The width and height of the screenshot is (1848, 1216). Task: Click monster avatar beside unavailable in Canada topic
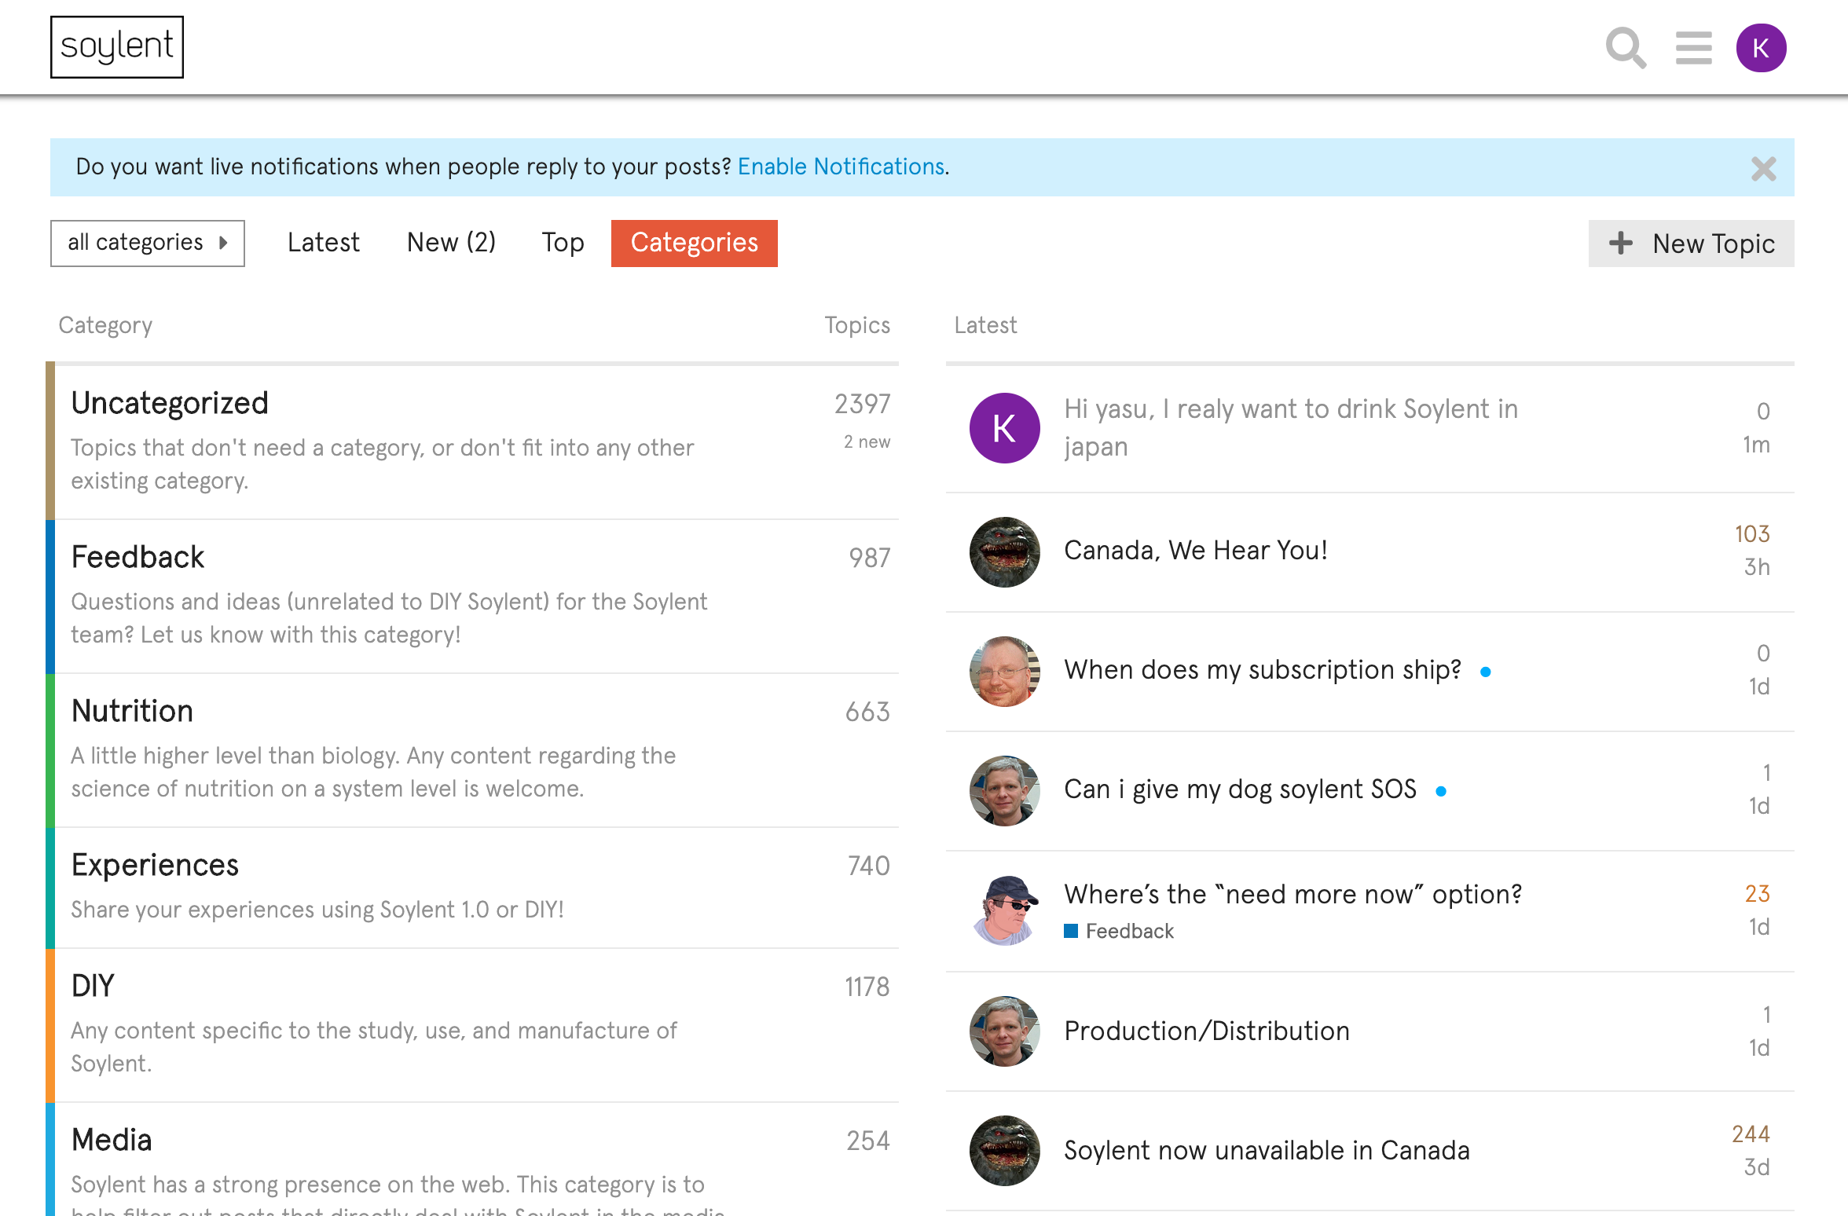coord(1004,1150)
